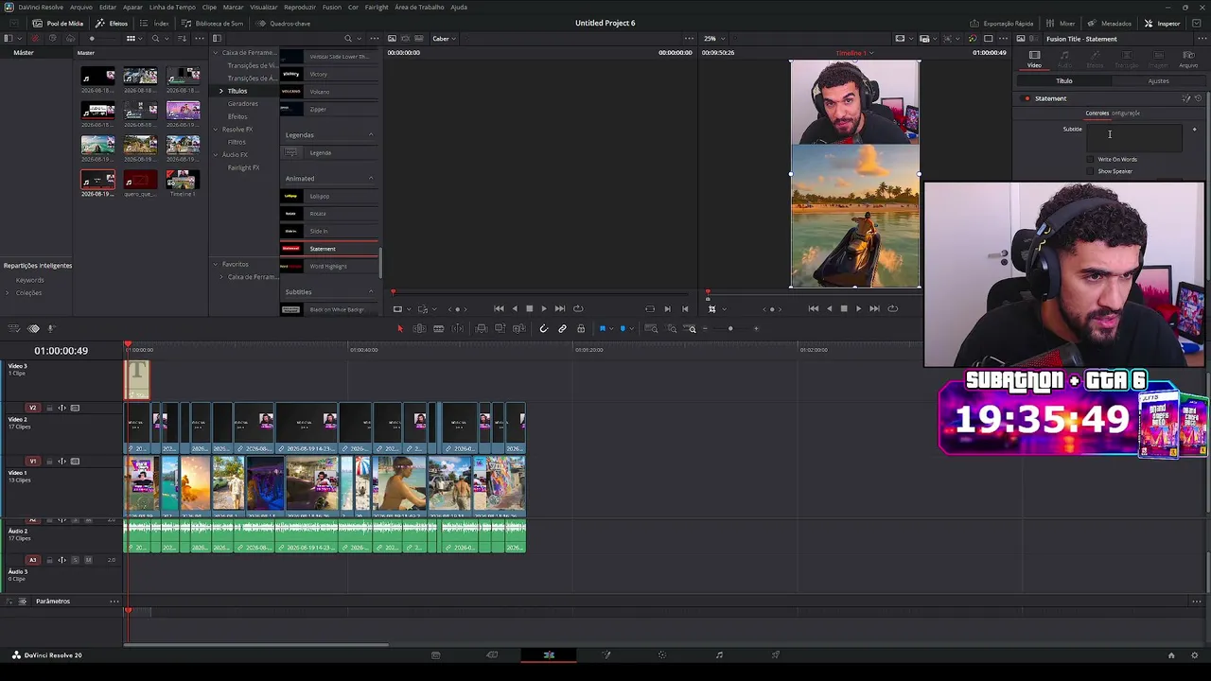Jump to first frame in timeline viewer

click(814, 308)
